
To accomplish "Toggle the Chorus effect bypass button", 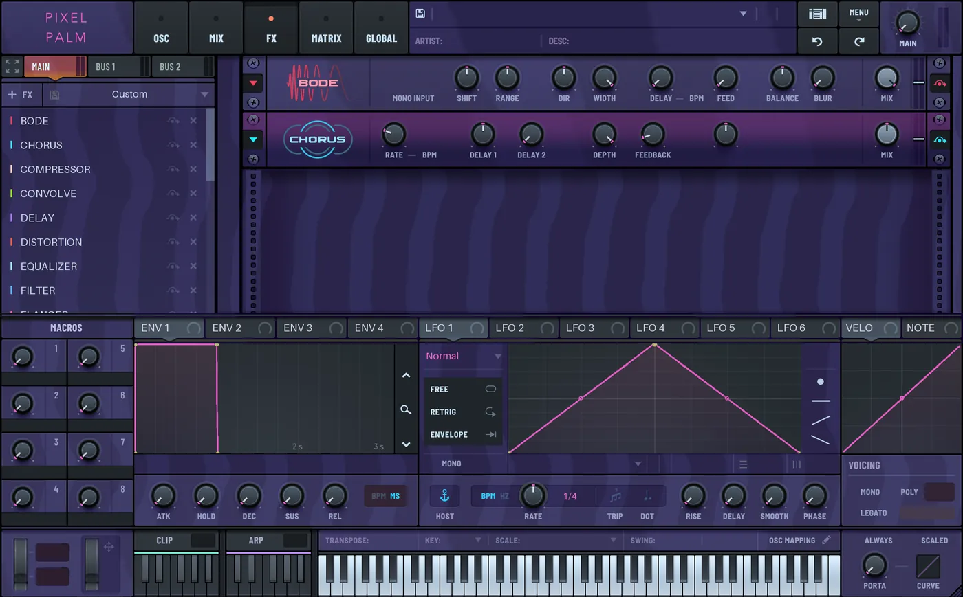I will point(940,139).
